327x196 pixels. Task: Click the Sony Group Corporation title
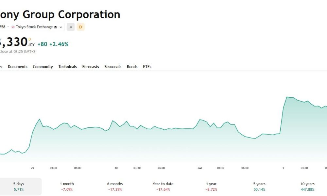click(60, 15)
